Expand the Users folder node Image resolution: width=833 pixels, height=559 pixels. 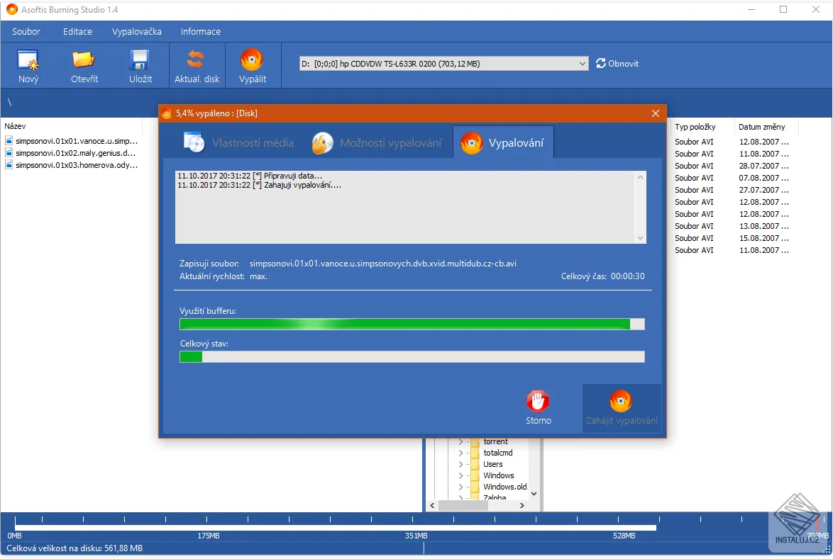click(460, 464)
